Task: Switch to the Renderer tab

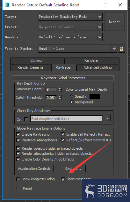Action: (x=92, y=60)
